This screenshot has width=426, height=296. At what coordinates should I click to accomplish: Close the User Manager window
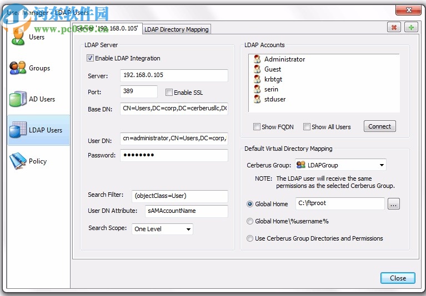408,10
